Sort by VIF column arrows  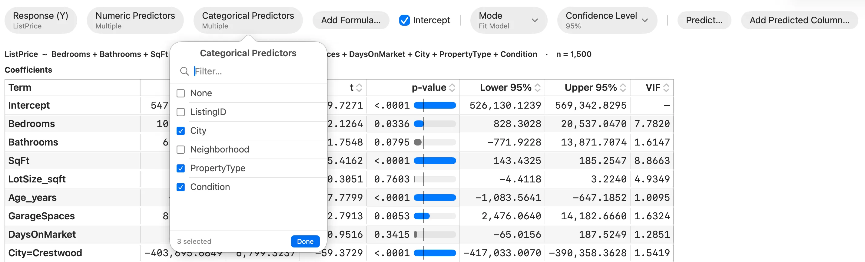[x=666, y=87]
